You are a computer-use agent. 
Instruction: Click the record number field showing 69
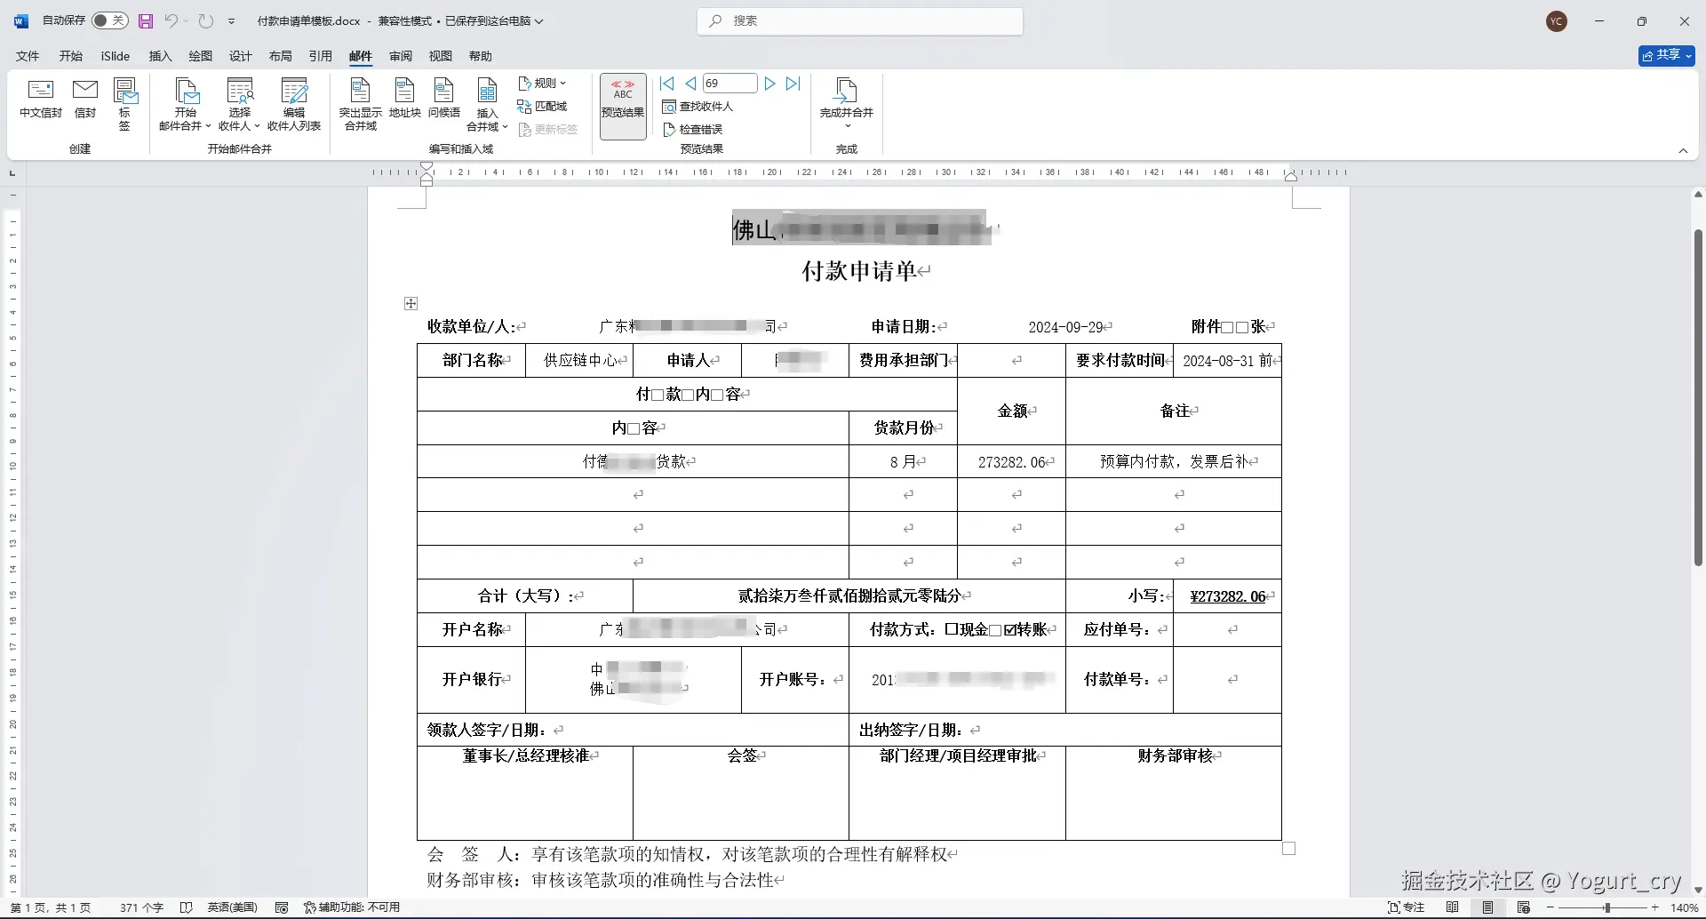(729, 84)
